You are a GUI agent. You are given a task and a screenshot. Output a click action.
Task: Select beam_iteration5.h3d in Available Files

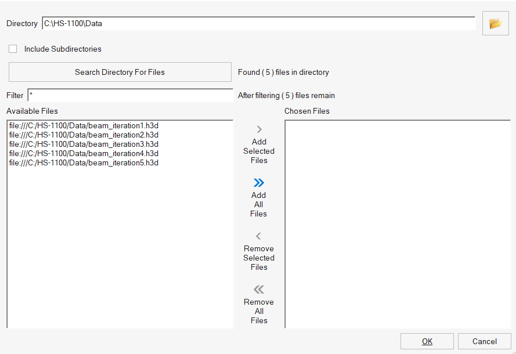click(84, 162)
